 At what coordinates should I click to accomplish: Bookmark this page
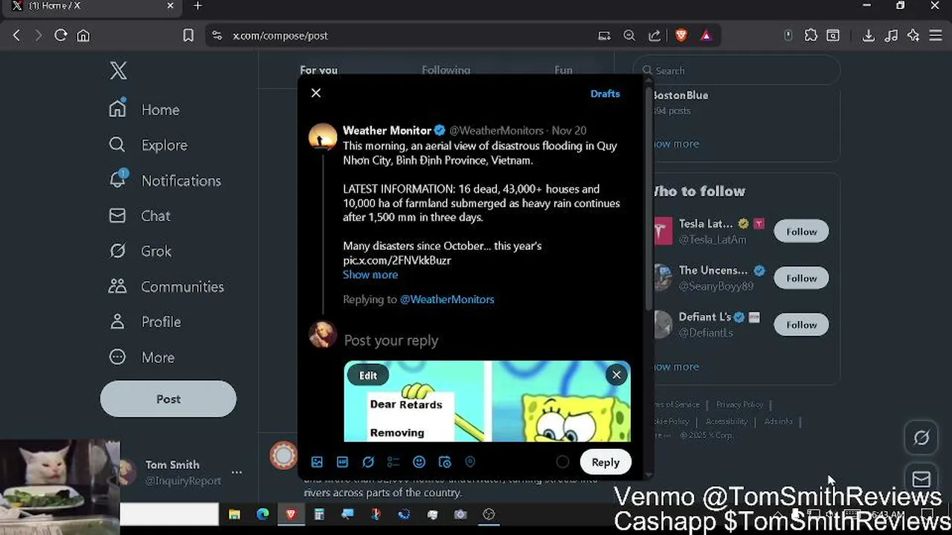pos(188,35)
